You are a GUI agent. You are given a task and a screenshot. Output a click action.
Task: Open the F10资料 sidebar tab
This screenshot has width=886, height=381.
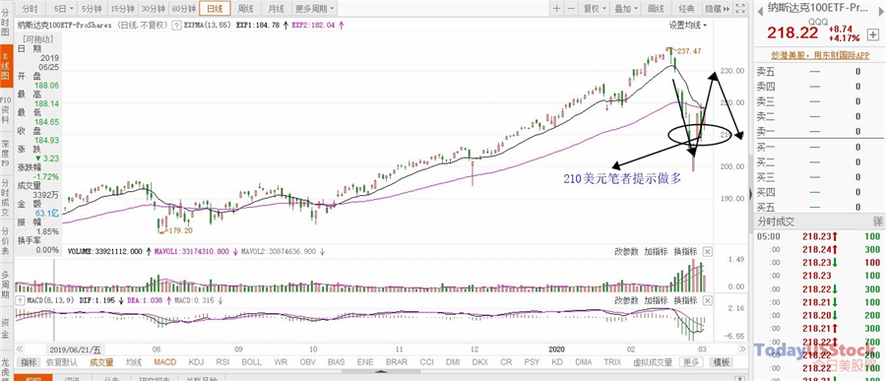pyautogui.click(x=6, y=110)
